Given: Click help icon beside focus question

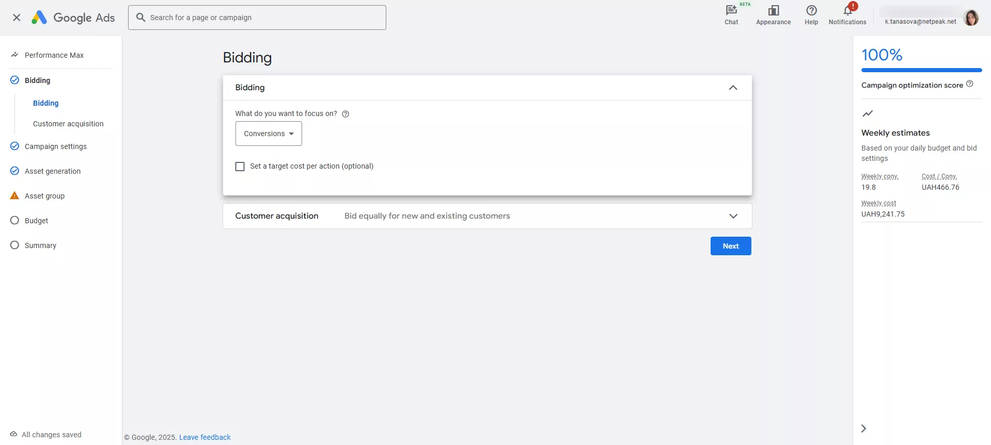Looking at the screenshot, I should 345,114.
